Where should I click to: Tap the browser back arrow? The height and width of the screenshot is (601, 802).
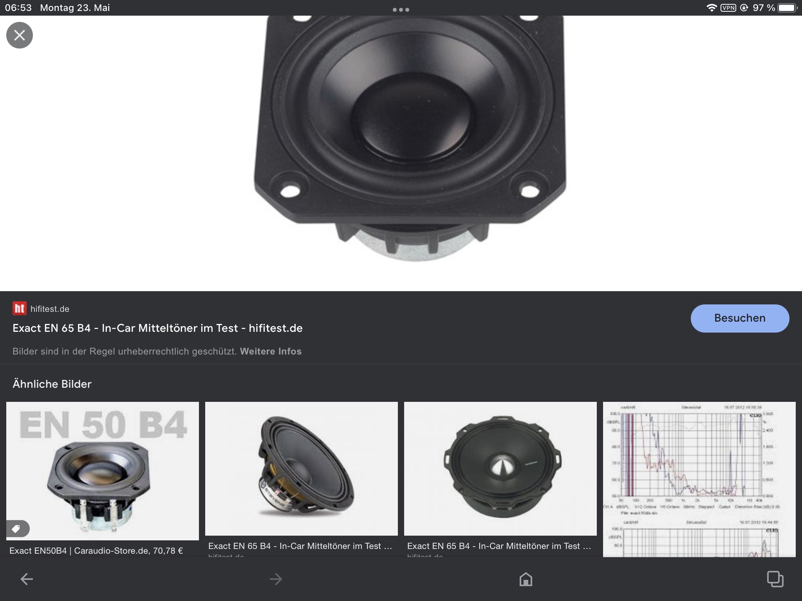click(x=27, y=579)
